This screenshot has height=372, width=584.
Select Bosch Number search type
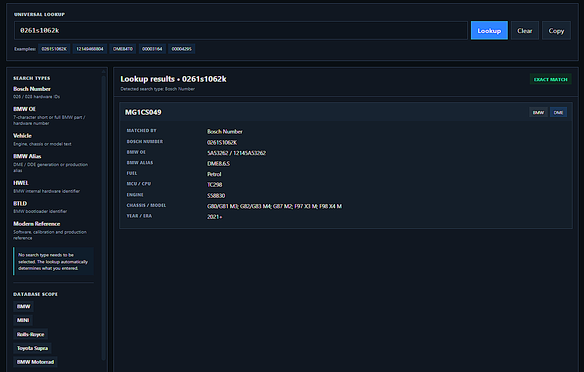coord(32,89)
